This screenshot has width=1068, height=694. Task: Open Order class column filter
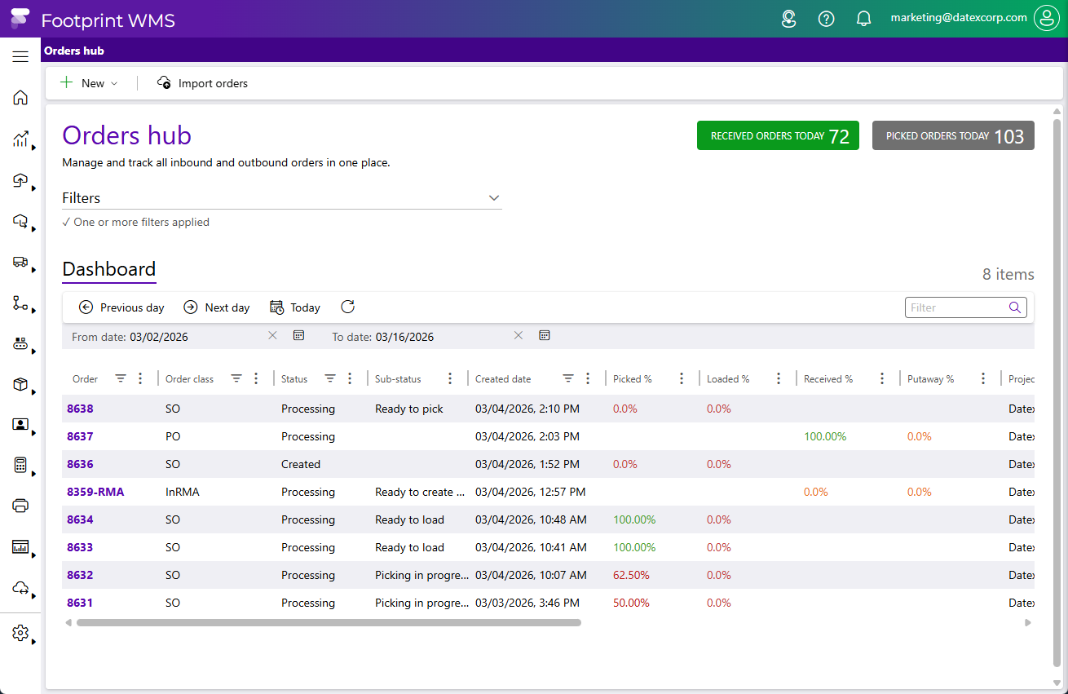(x=236, y=378)
